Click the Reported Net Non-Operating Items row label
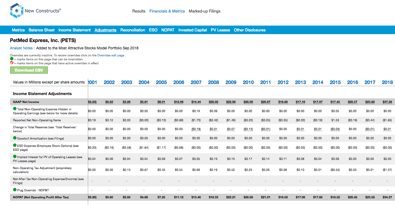The image size is (395, 205). pyautogui.click(x=37, y=120)
